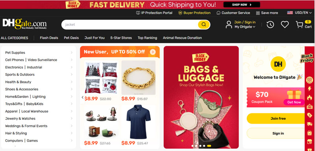Click the delivery truck sidebar icon
315x151 pixels.
point(309,124)
